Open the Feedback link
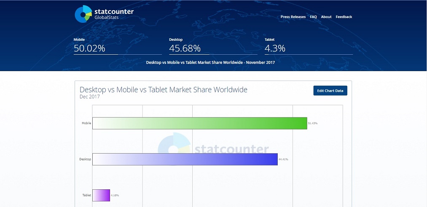The image size is (427, 207). coord(344,17)
